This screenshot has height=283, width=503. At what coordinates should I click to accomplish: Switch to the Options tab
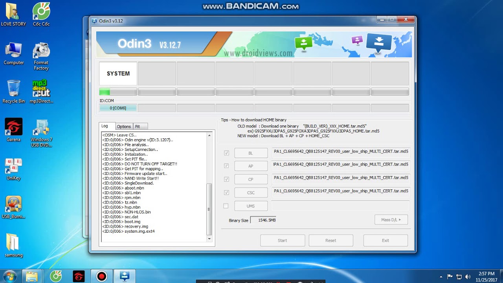click(124, 127)
